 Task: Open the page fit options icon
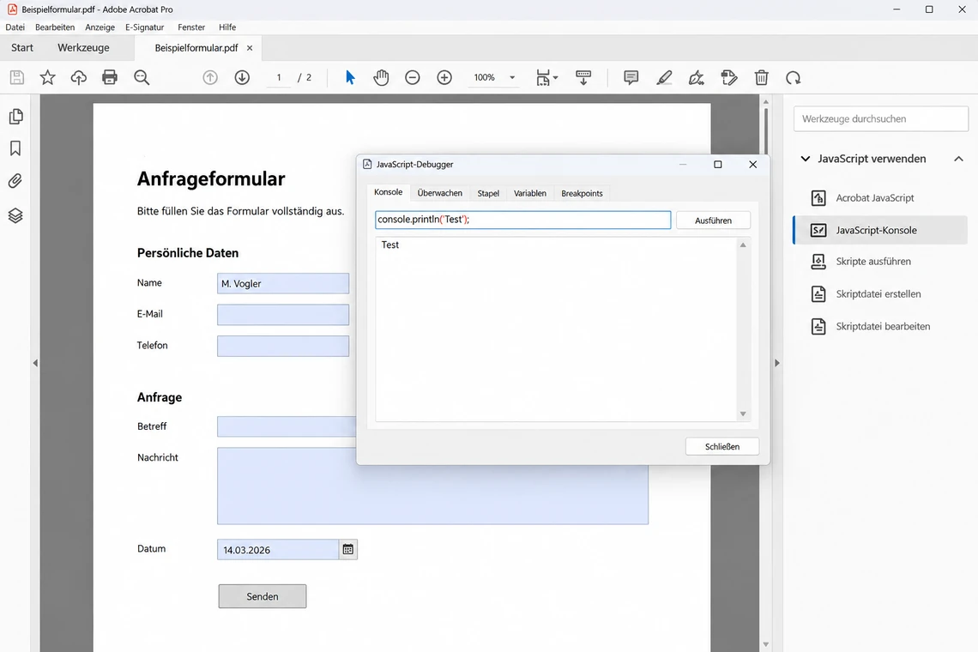(546, 77)
